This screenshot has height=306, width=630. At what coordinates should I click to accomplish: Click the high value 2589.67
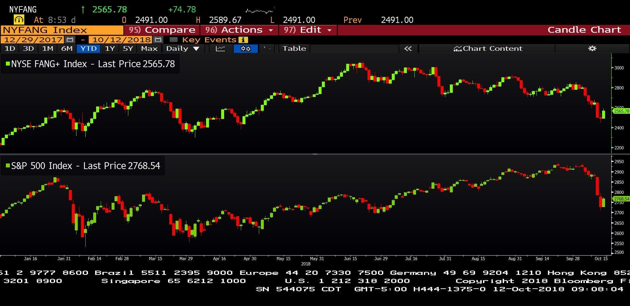pos(225,20)
